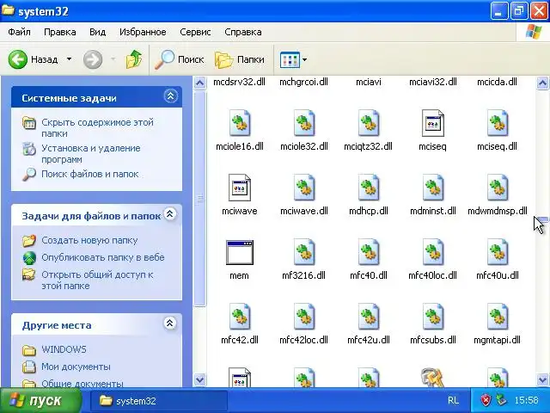Click the red security shield tray icon
The height and width of the screenshot is (413, 550).
pyautogui.click(x=486, y=400)
